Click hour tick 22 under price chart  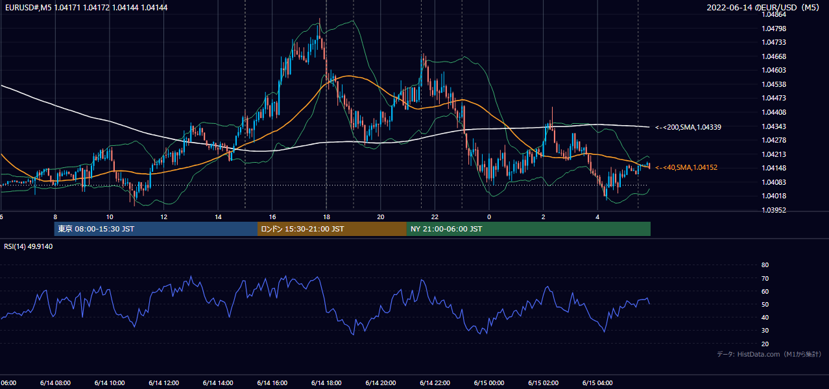435,217
